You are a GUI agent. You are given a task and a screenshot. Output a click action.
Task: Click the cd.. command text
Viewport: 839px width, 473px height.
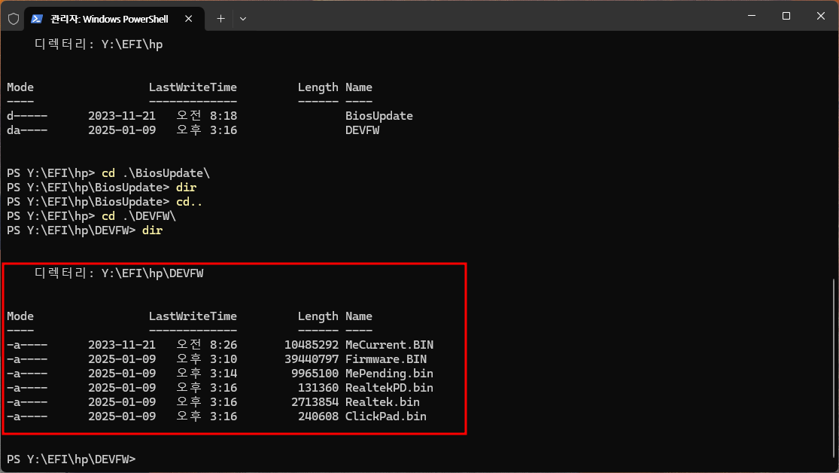click(x=190, y=202)
